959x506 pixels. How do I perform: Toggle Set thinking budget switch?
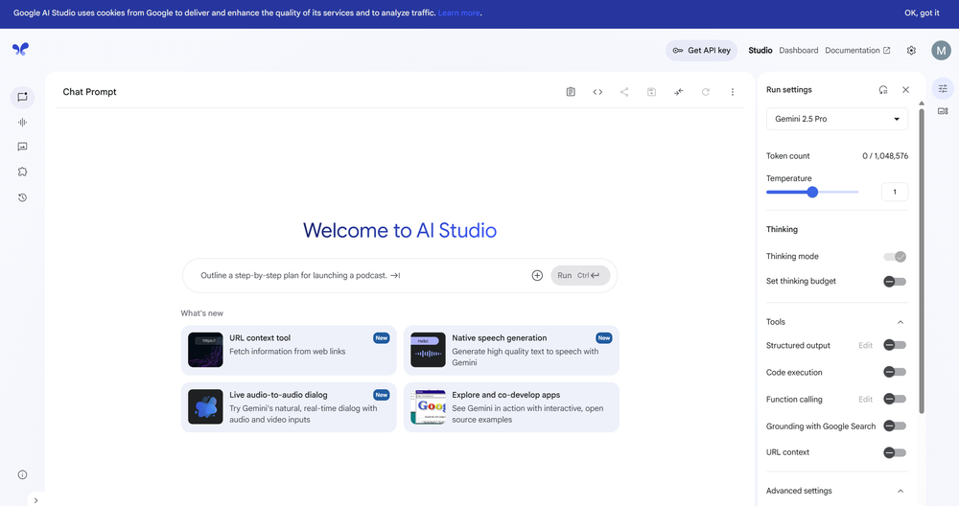(895, 281)
